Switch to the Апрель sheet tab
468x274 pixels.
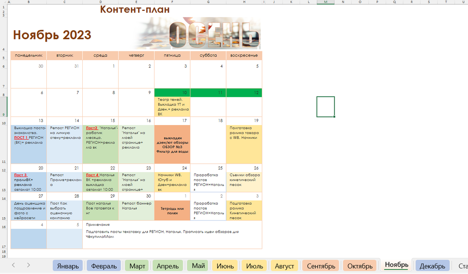tap(168, 266)
